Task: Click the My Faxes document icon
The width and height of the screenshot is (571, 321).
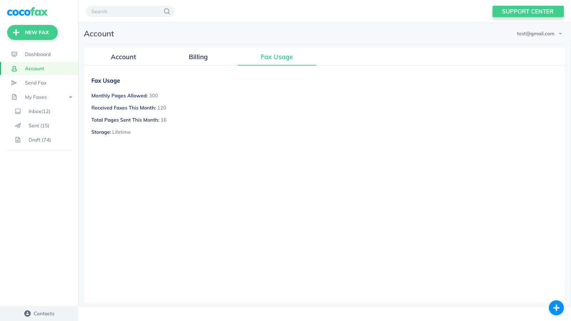Action: 14,97
